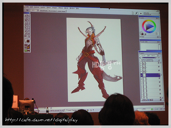The height and width of the screenshot is (128, 171).
Task: Click the Fit on Screen button
Action: pyautogui.click(x=52, y=11)
